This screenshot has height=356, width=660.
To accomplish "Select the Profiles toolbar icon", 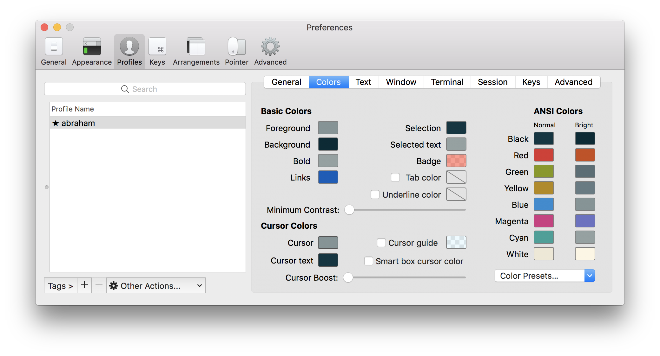I will coord(129,52).
